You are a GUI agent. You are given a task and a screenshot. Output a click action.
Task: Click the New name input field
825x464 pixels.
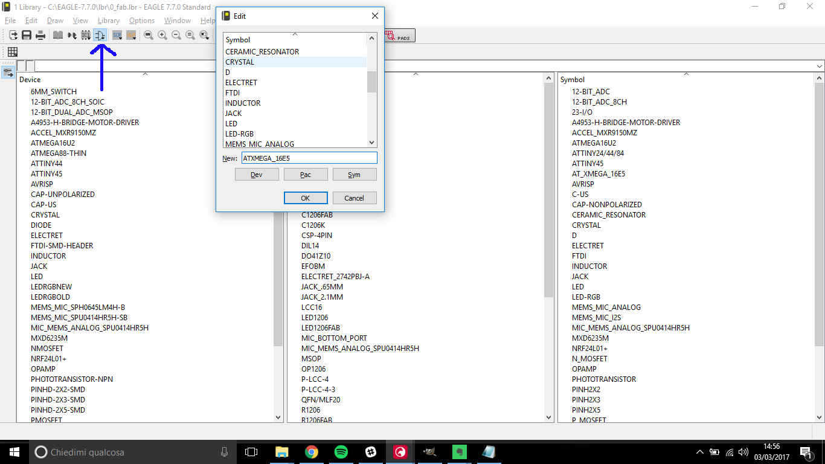point(309,158)
